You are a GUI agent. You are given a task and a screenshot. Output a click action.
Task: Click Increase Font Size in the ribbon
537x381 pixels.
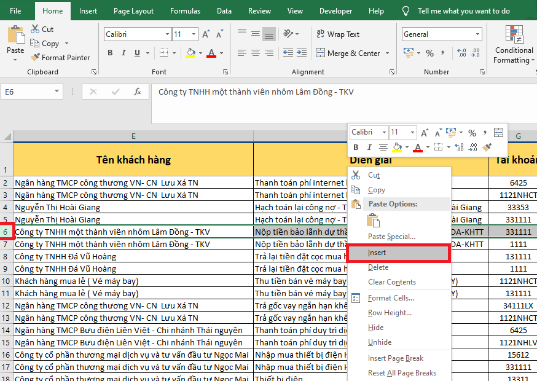pyautogui.click(x=206, y=34)
